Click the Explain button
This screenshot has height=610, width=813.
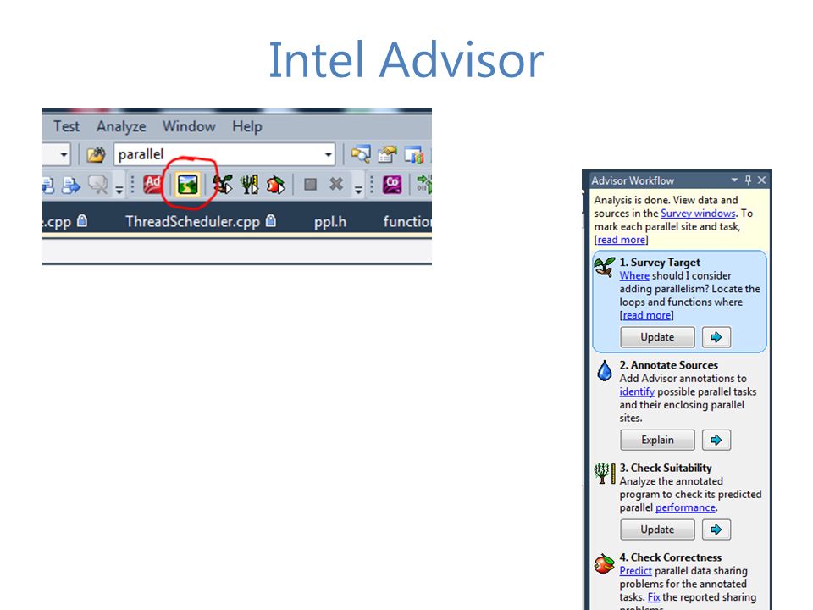657,440
